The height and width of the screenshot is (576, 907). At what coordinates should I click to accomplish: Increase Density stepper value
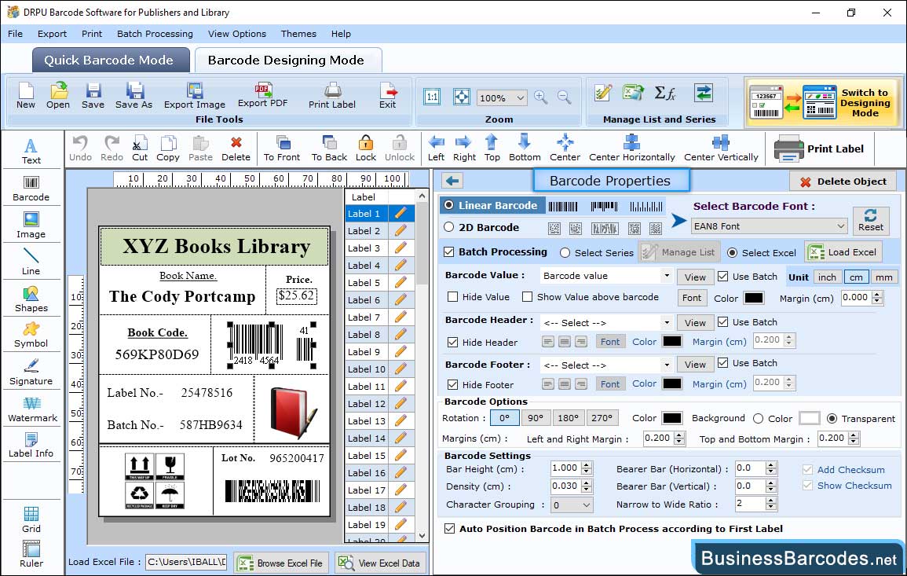(587, 482)
